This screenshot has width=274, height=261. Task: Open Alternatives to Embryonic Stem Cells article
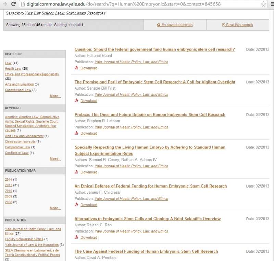coord(148,219)
